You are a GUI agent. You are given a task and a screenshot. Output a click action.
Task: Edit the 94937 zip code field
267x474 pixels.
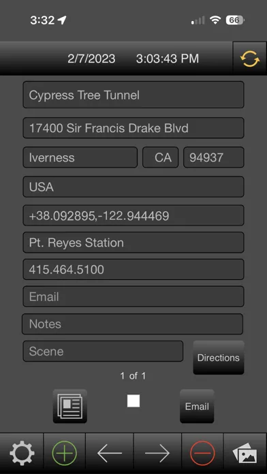(x=213, y=157)
